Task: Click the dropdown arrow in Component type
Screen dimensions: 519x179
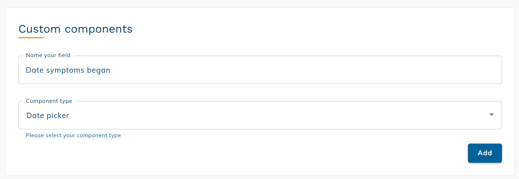Action: click(491, 115)
